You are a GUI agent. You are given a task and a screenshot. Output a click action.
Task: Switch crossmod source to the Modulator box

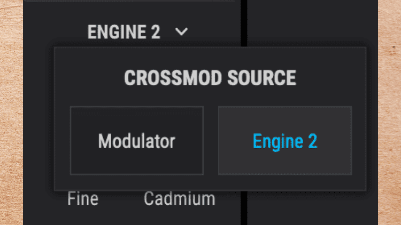tap(137, 141)
